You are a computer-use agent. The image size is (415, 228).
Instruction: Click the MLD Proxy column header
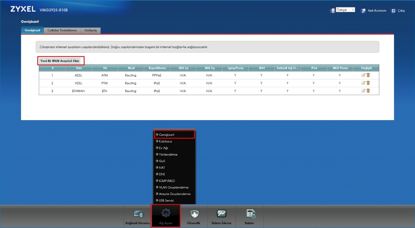point(340,68)
